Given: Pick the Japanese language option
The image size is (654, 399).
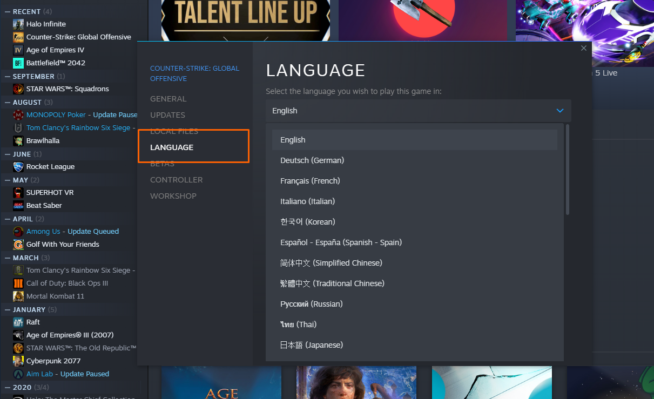Looking at the screenshot, I should click(x=415, y=345).
